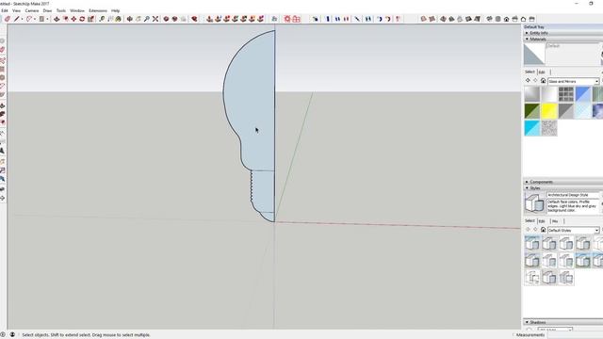Switch to Front view house icon

pos(507,19)
